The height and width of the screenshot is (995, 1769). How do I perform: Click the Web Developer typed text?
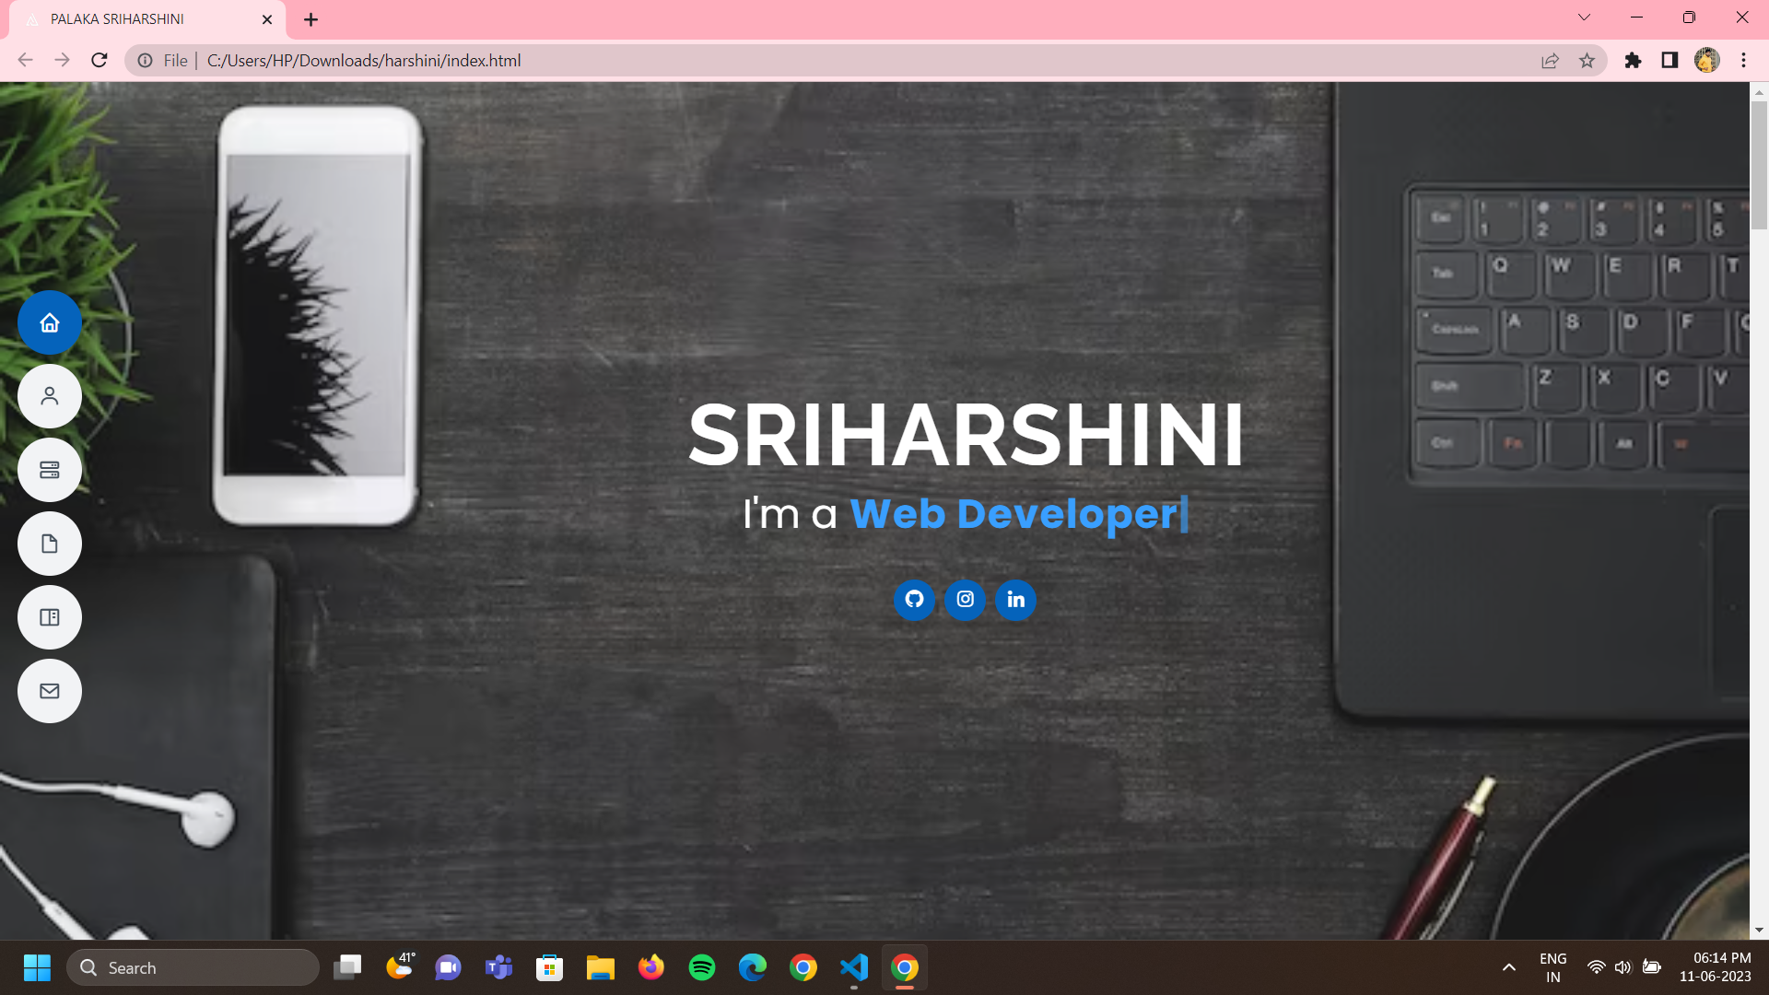1014,513
